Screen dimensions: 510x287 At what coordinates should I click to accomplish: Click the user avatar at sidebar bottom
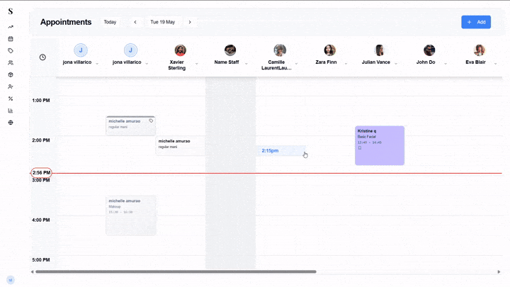point(11,280)
